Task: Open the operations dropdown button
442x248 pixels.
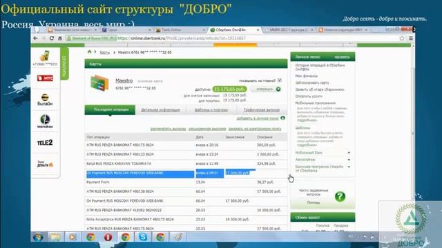Action: pyautogui.click(x=266, y=89)
